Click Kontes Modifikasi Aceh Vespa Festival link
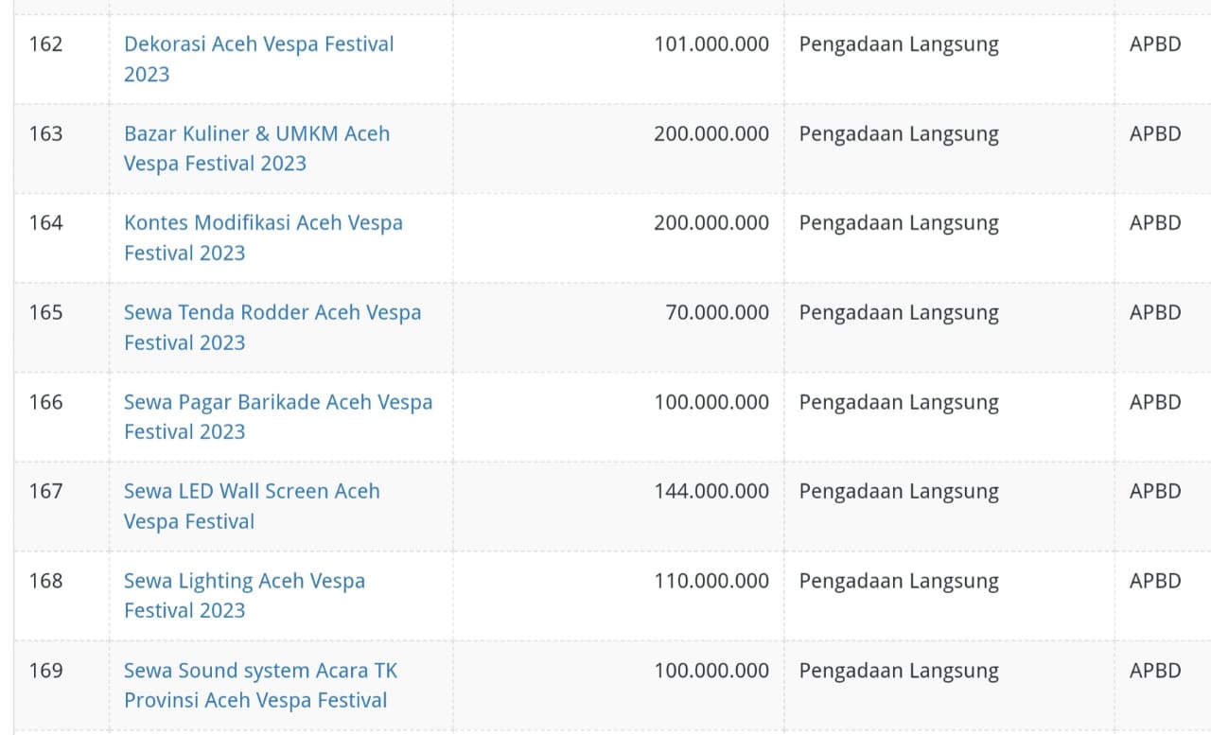 tap(263, 223)
